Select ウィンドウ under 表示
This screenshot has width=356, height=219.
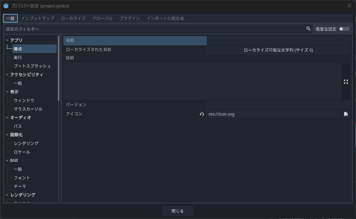pyautogui.click(x=24, y=100)
